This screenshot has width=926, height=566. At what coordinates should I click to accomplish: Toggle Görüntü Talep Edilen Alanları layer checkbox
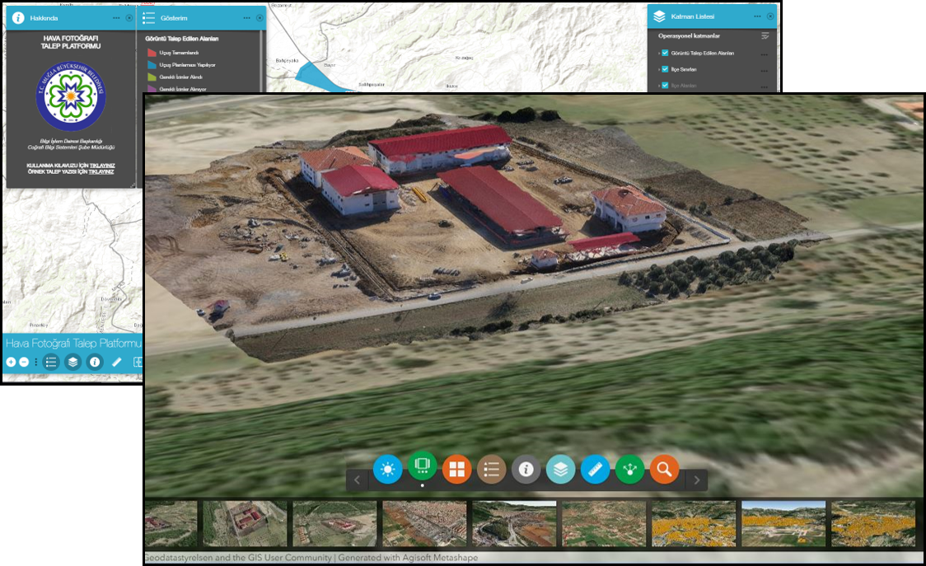point(665,54)
